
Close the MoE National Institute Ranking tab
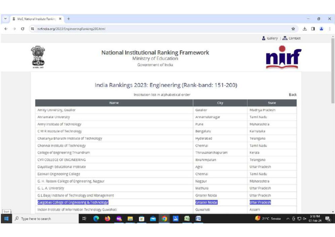60,19
